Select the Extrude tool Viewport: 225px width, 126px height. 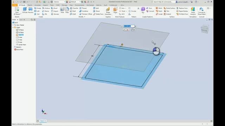(25, 10)
